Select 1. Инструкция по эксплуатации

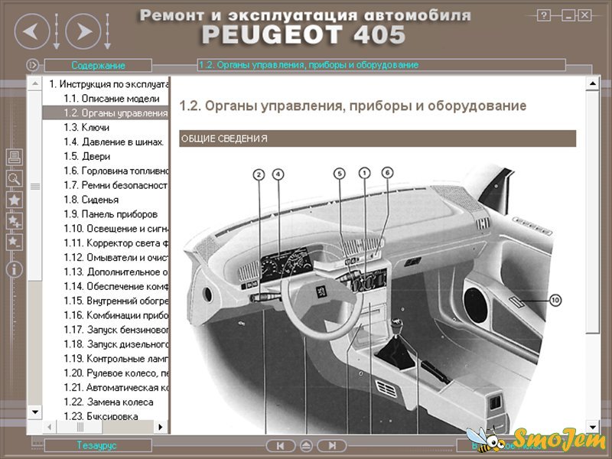coord(109,84)
